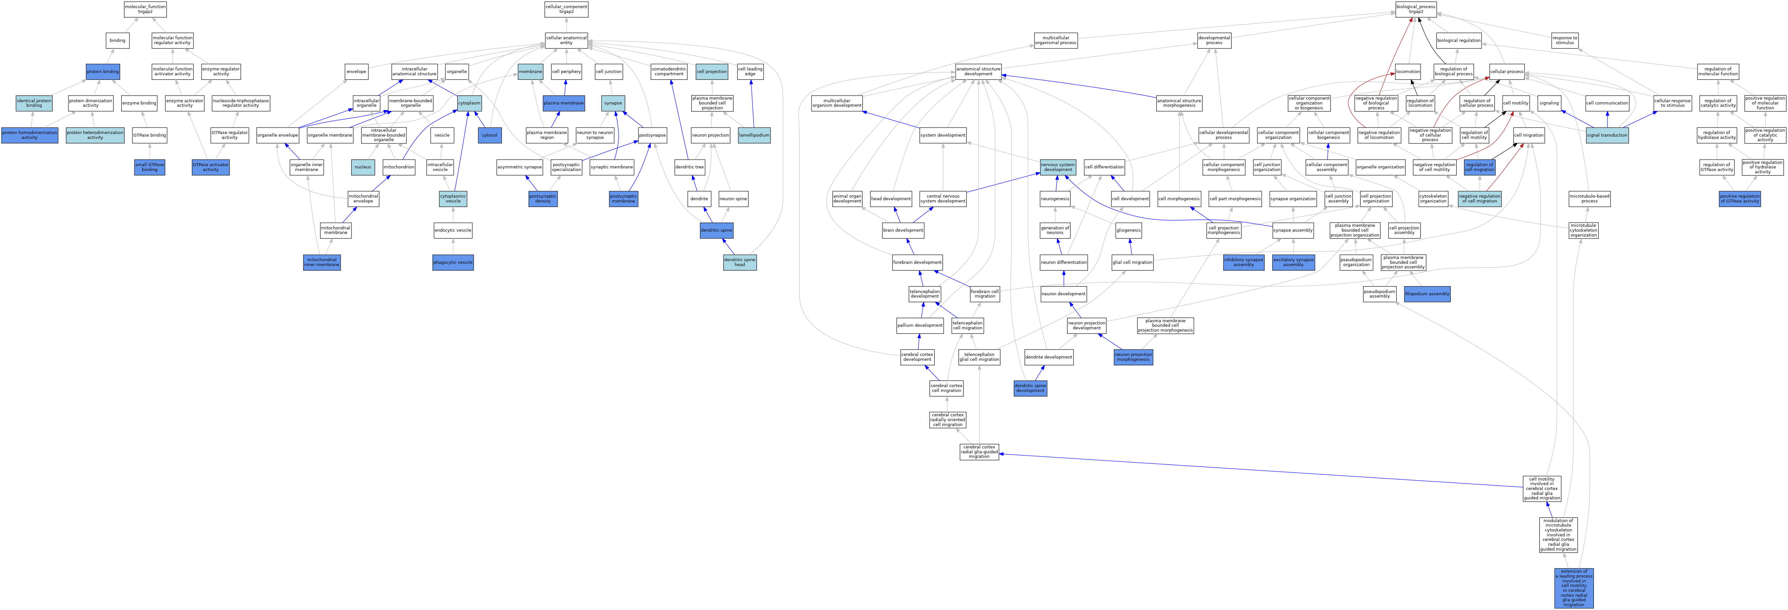Image resolution: width=1788 pixels, height=610 pixels.
Task: Select the 'filopodium assembly' node
Action: click(1427, 294)
